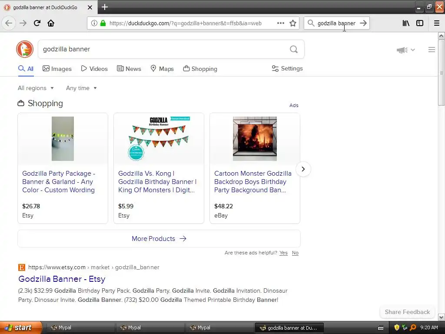
Task: Click the on-screen keyboard tray icon
Action: (381, 328)
